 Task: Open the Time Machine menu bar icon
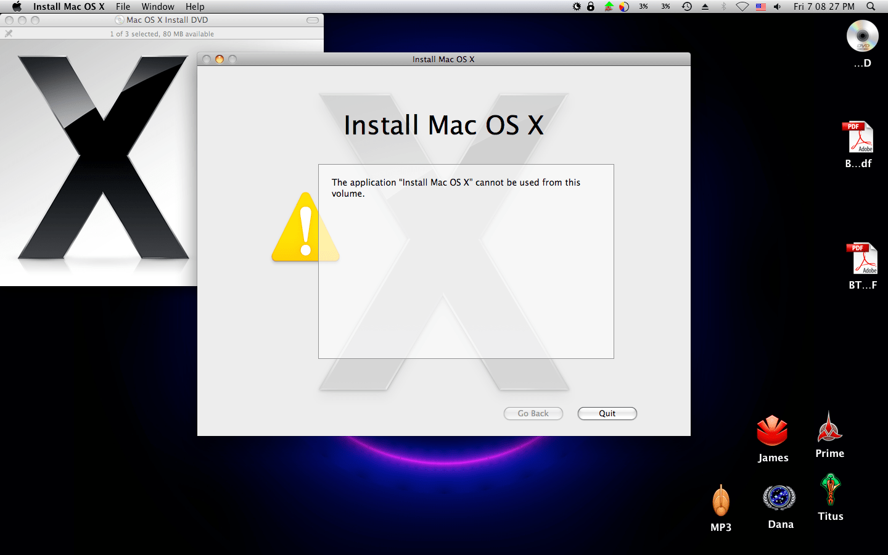point(686,7)
